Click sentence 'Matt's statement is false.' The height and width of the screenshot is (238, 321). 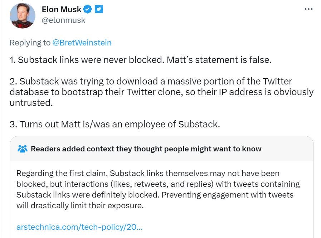pos(219,60)
